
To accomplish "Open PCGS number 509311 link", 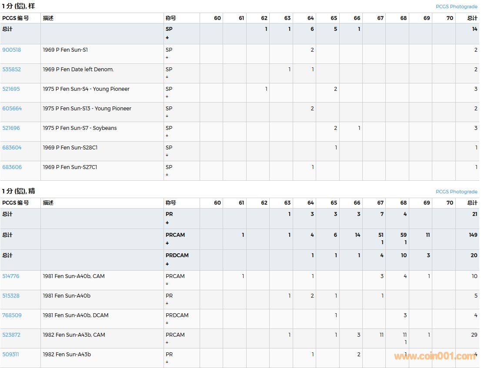I will tap(10, 355).
